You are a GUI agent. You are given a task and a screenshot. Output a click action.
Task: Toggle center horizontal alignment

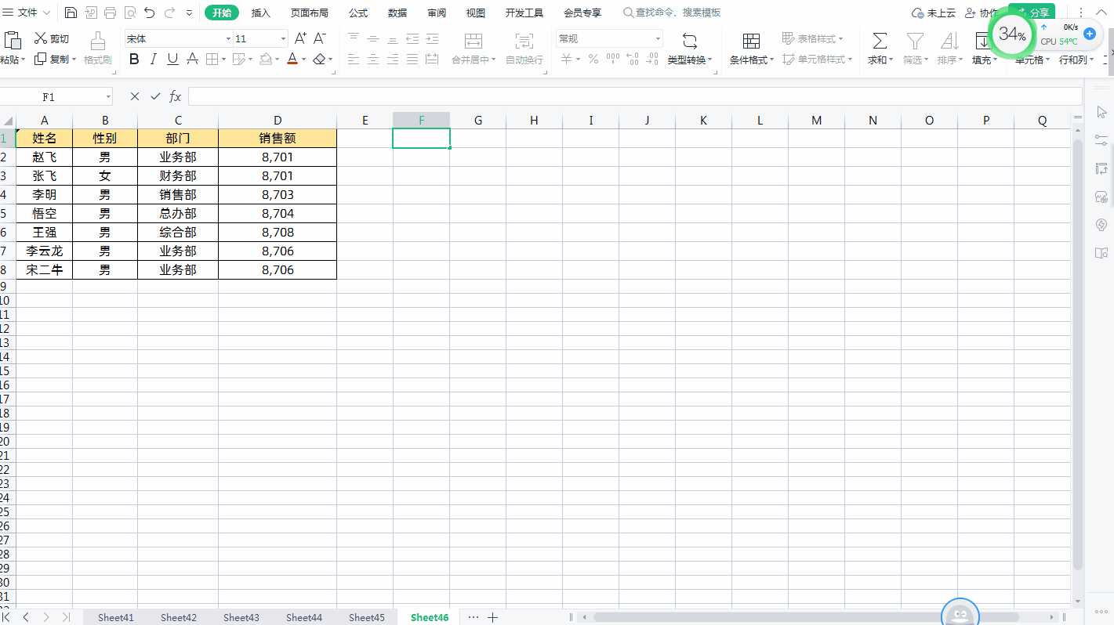pos(373,59)
